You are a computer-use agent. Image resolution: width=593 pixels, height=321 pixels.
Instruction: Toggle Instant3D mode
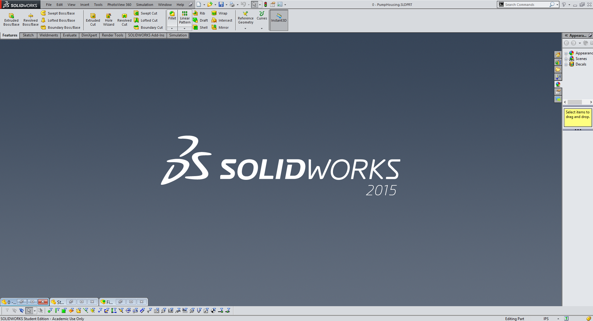(x=279, y=20)
